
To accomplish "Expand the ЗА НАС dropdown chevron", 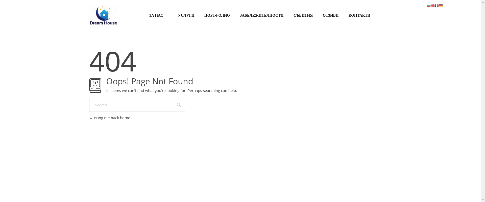I will click(166, 16).
